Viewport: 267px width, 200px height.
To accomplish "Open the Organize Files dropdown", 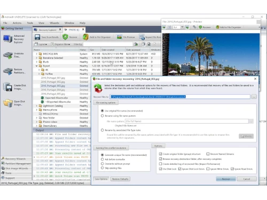I will point(60,44).
